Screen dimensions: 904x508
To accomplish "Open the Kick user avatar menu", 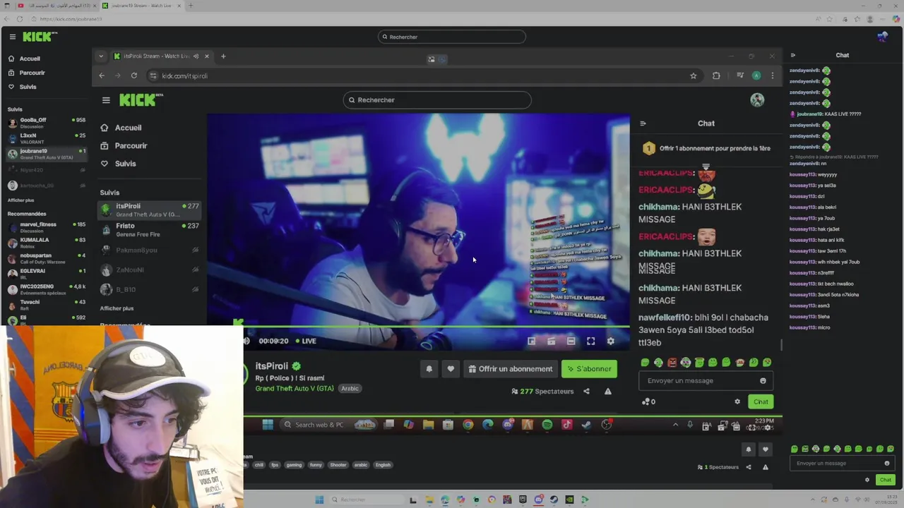I will (757, 100).
